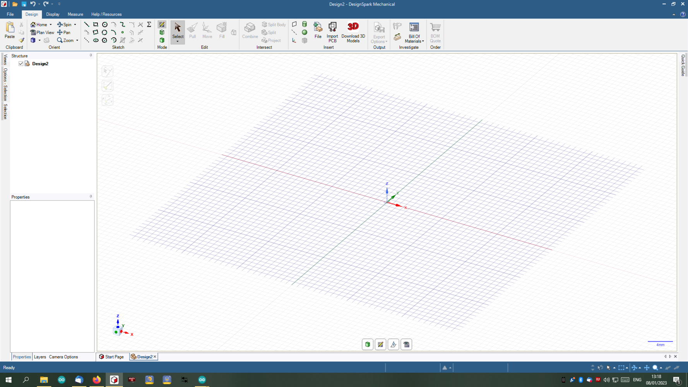Click the Insert File icon
Viewport: 688px width, 387px height.
(318, 30)
